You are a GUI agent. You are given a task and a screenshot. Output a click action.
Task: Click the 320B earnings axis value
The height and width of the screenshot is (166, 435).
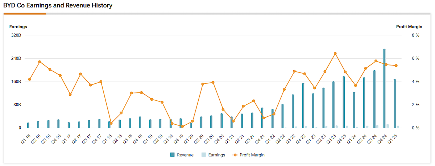coord(15,35)
